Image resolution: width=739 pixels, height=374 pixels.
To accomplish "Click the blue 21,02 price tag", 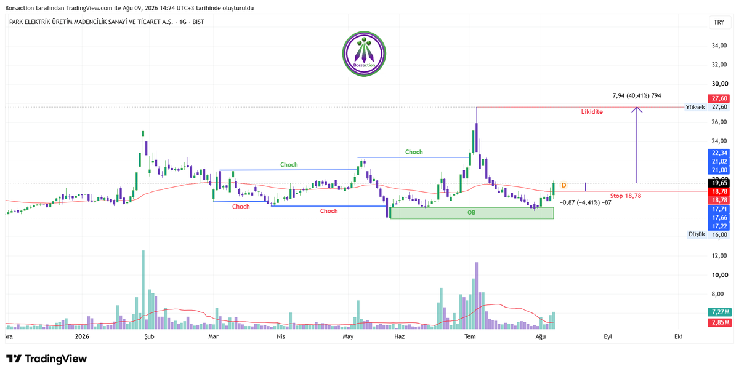I will (x=719, y=161).
